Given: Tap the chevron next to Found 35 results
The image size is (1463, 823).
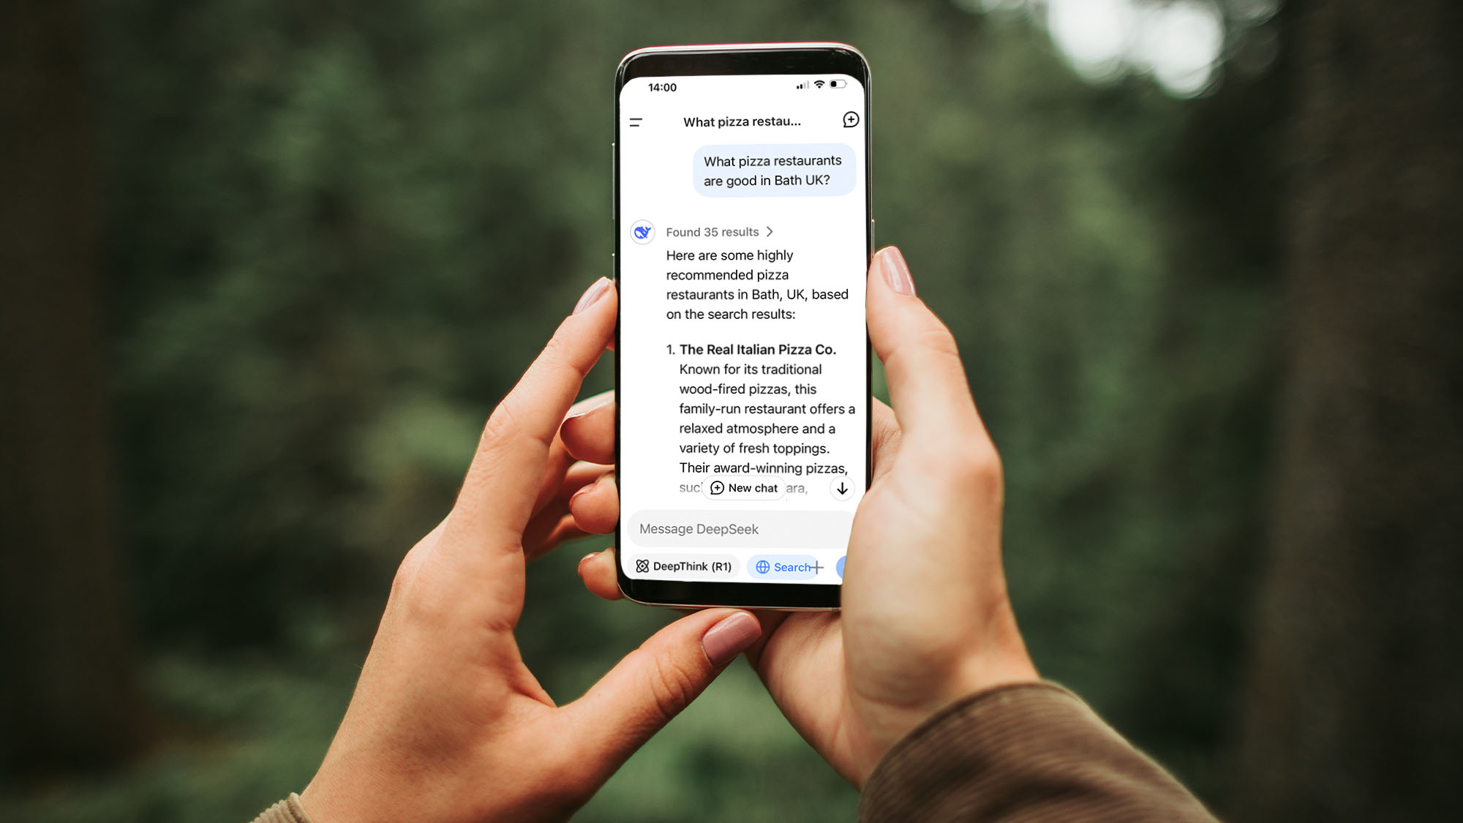Looking at the screenshot, I should (772, 232).
